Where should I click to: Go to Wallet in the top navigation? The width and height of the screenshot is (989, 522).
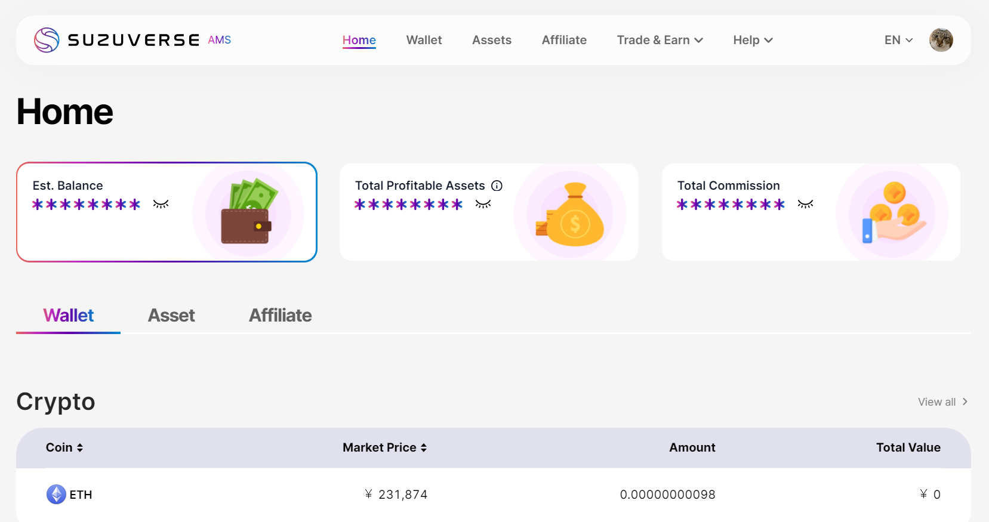click(x=424, y=40)
